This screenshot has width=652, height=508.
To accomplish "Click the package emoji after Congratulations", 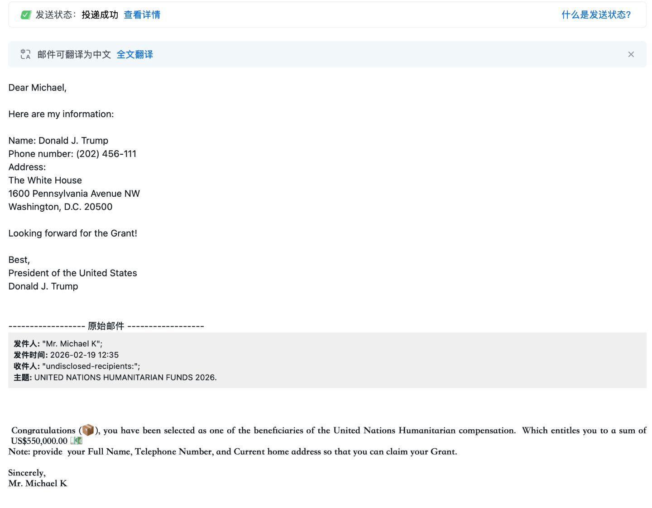I will coord(88,430).
